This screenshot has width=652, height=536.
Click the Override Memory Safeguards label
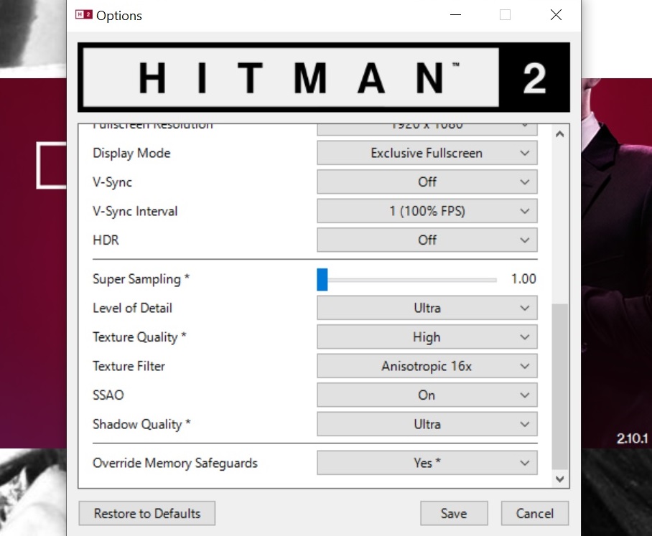pos(175,463)
